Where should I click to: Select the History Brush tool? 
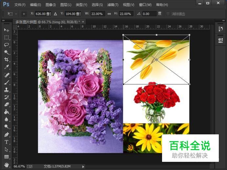[x=6, y=97]
